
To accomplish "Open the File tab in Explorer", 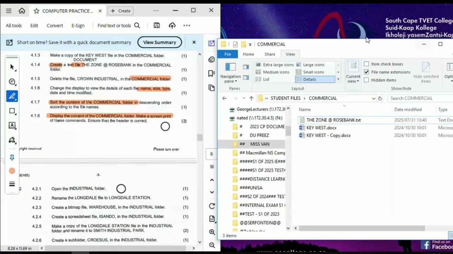I will pyautogui.click(x=228, y=54).
